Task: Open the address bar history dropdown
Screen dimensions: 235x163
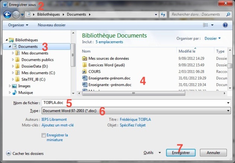Action: coord(156,15)
